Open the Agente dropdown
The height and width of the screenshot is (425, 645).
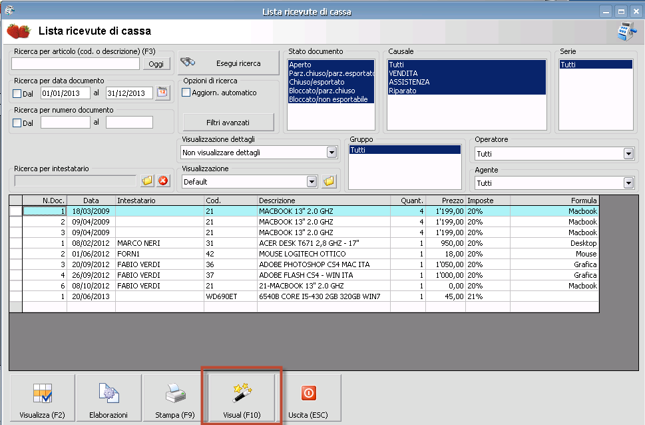628,183
